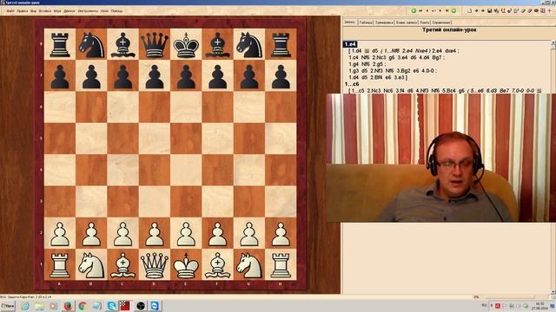Click the highlighted move 1.e4 in notation

(350, 44)
